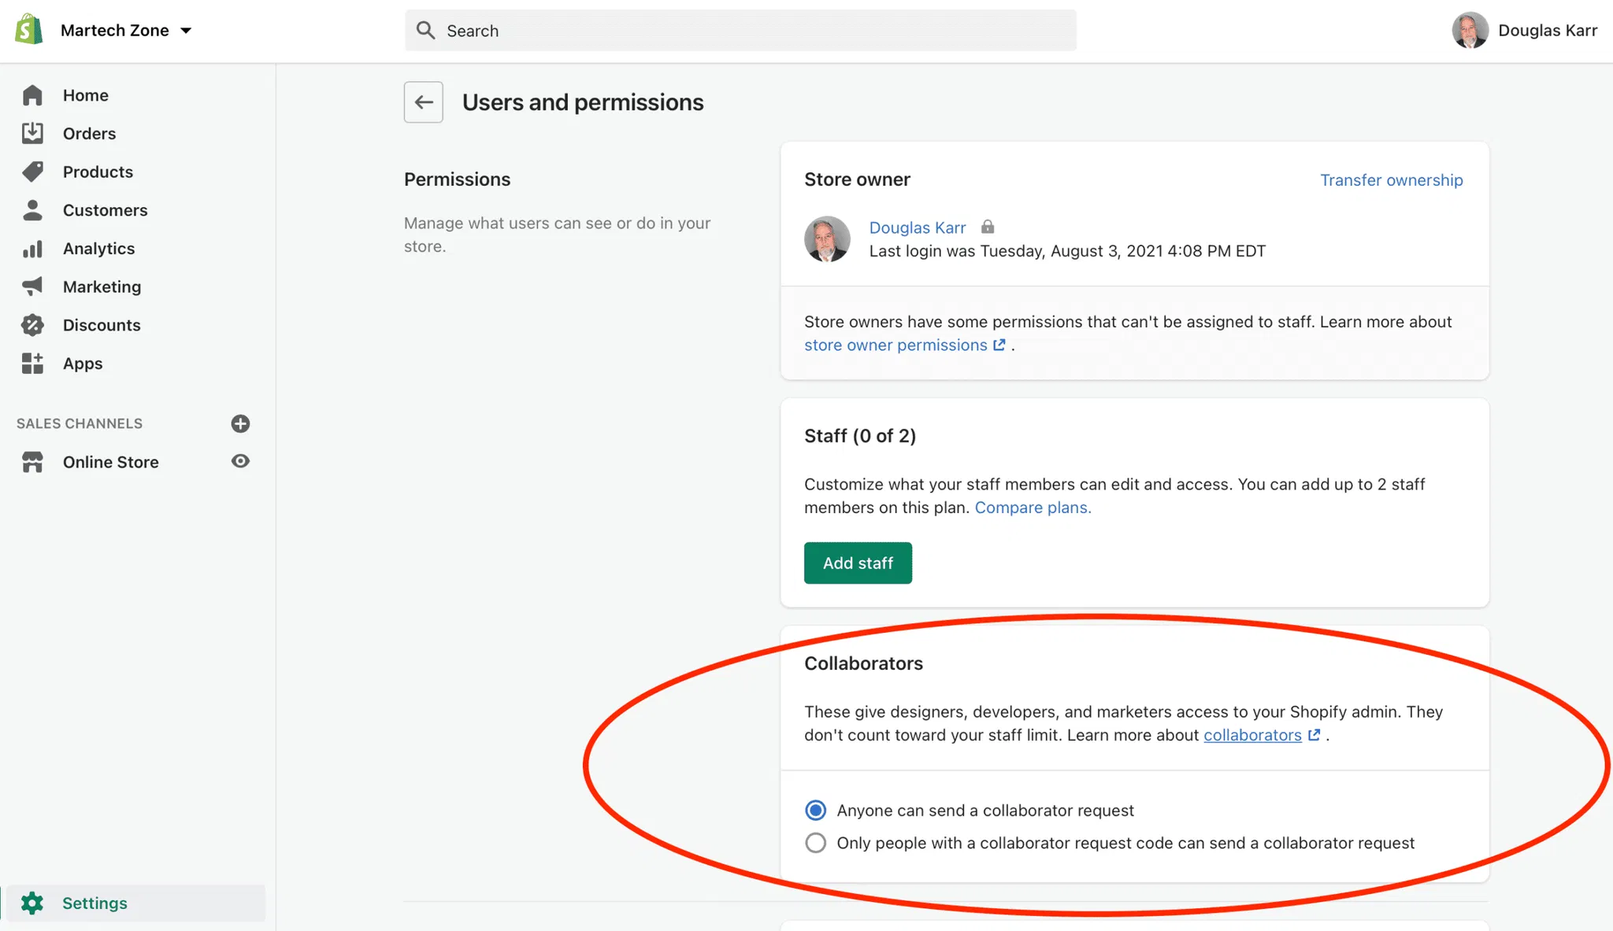1613x931 pixels.
Task: Select Anyone can send a collaborator request
Action: pos(816,810)
